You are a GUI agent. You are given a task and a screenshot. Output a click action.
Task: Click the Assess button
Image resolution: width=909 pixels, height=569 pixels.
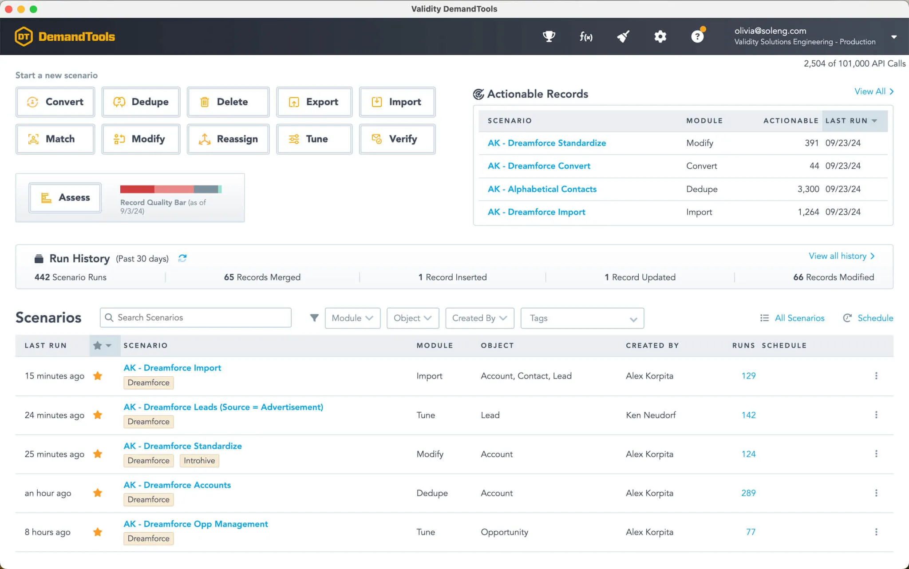(65, 198)
